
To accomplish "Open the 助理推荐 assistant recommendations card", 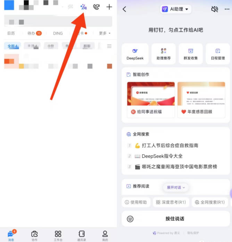I will point(164,54).
